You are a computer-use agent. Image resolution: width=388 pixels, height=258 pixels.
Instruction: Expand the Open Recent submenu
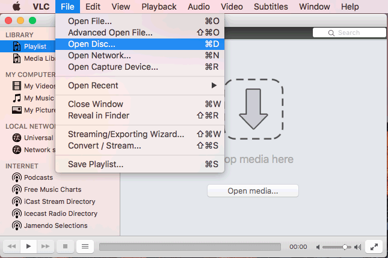pos(140,85)
